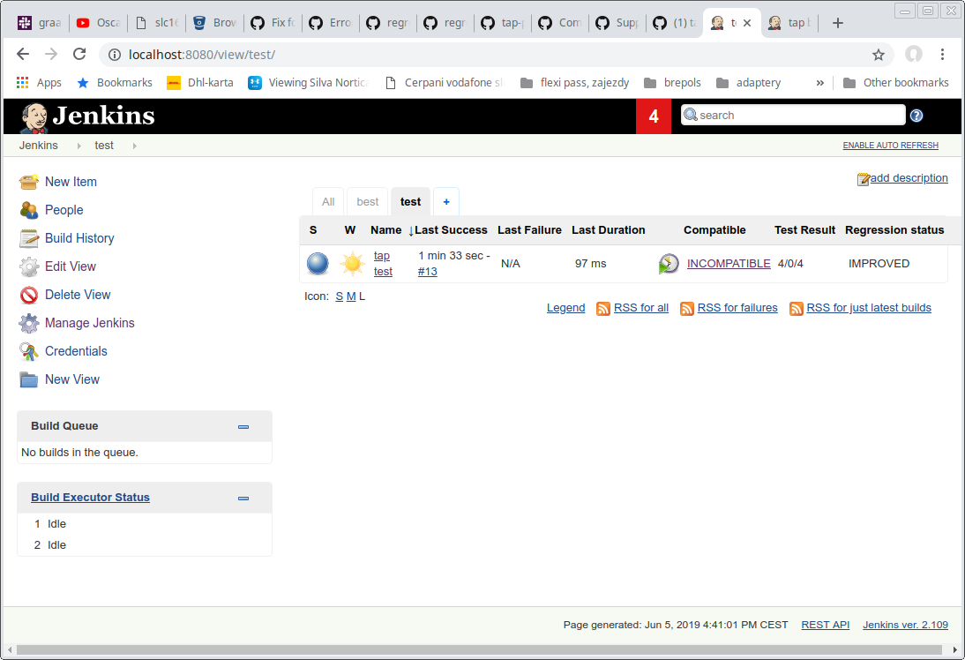The height and width of the screenshot is (660, 965).
Task: Click the blue build status ball
Action: pyautogui.click(x=316, y=262)
